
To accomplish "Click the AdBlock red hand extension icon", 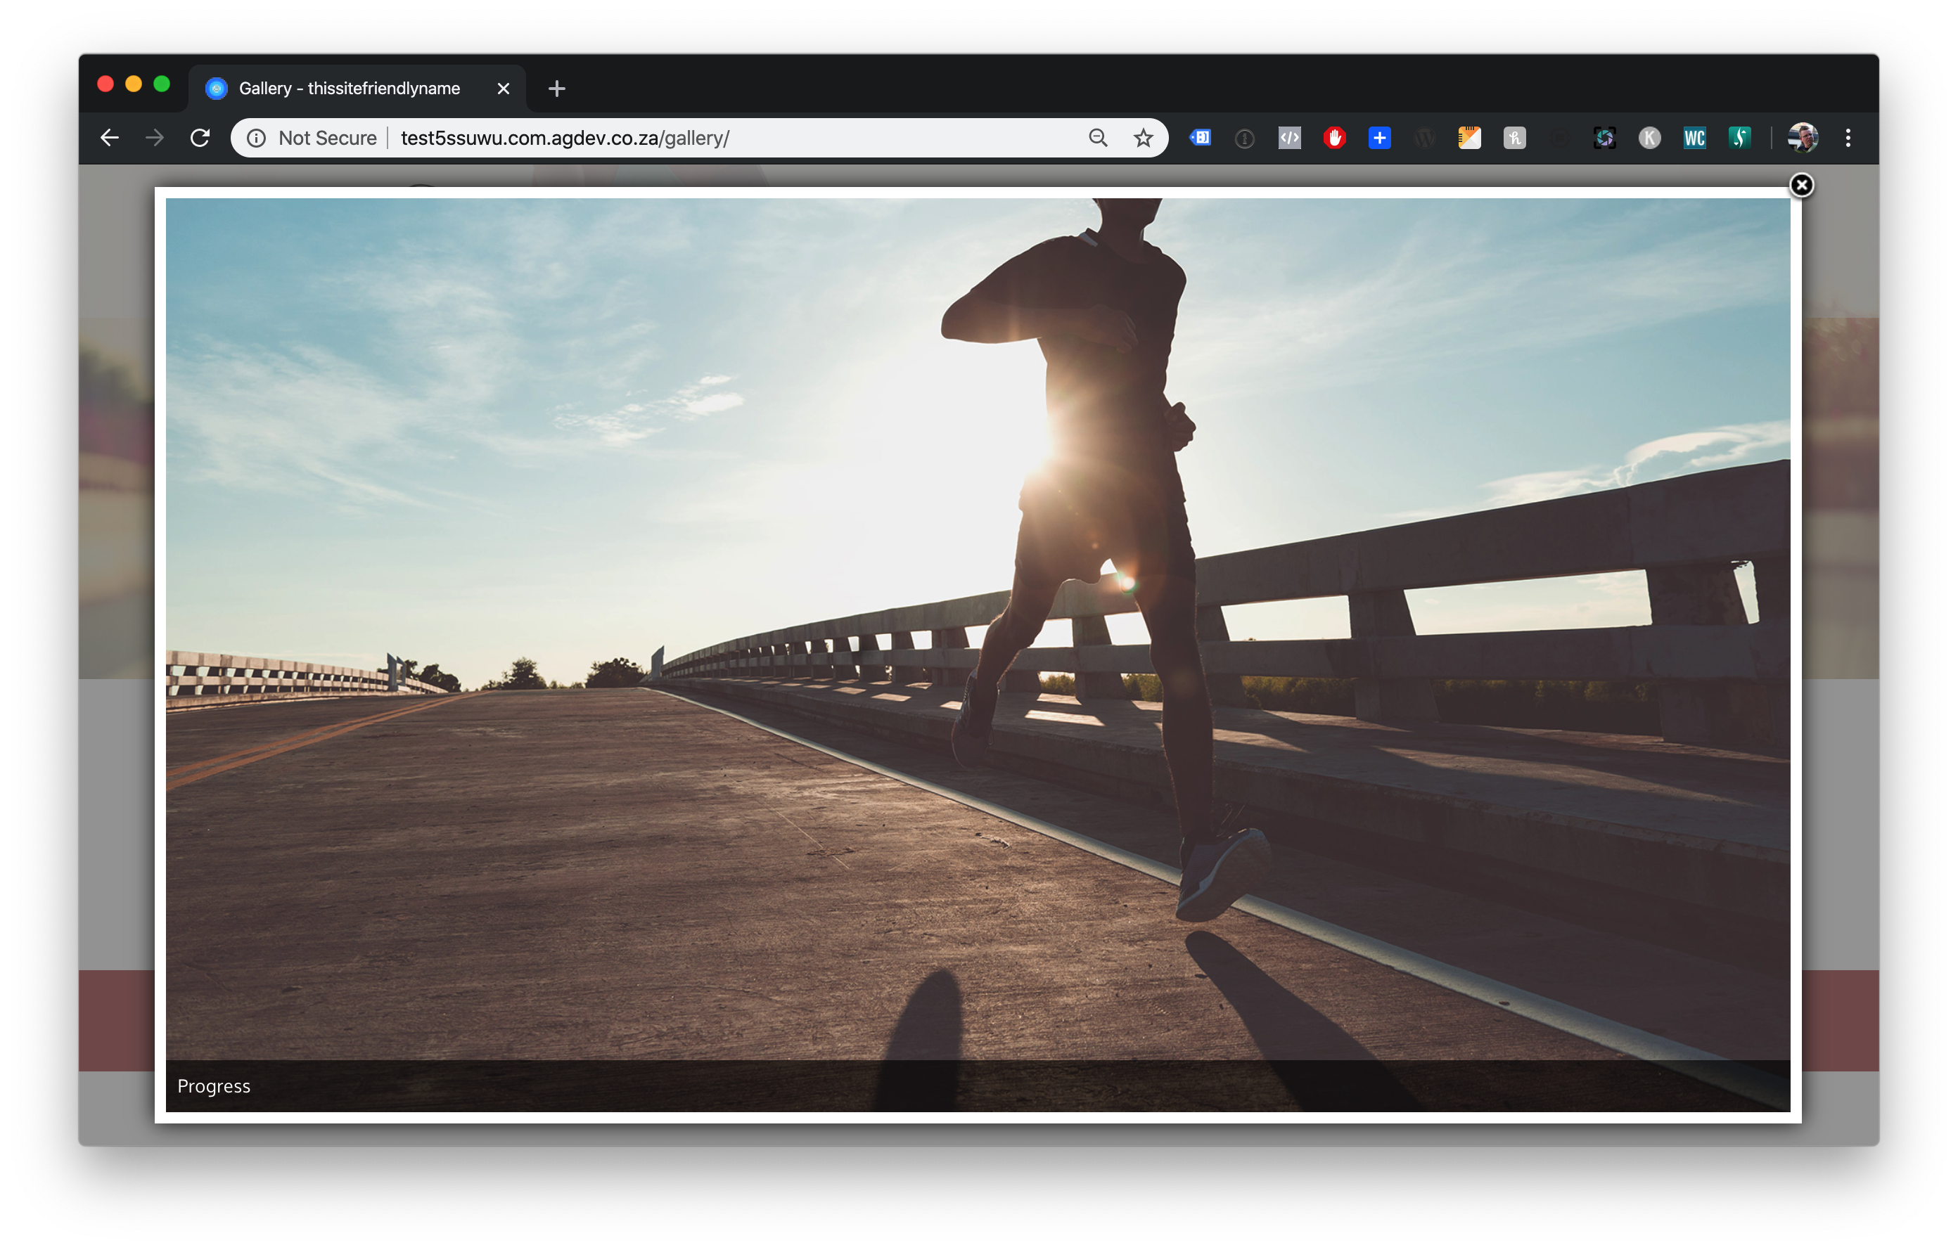I will [x=1334, y=138].
